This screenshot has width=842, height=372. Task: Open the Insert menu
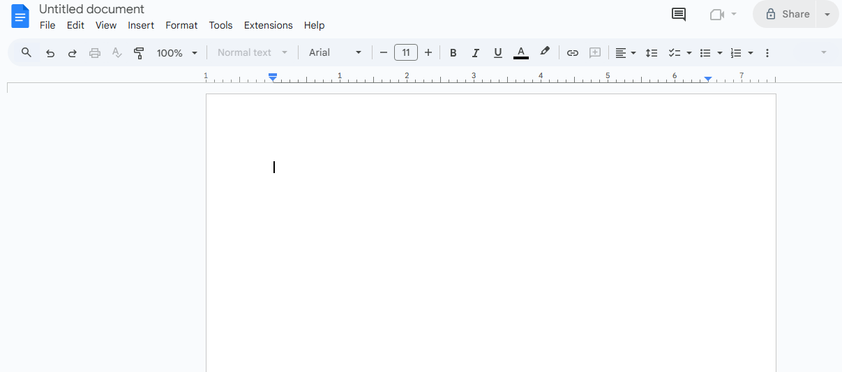(141, 25)
